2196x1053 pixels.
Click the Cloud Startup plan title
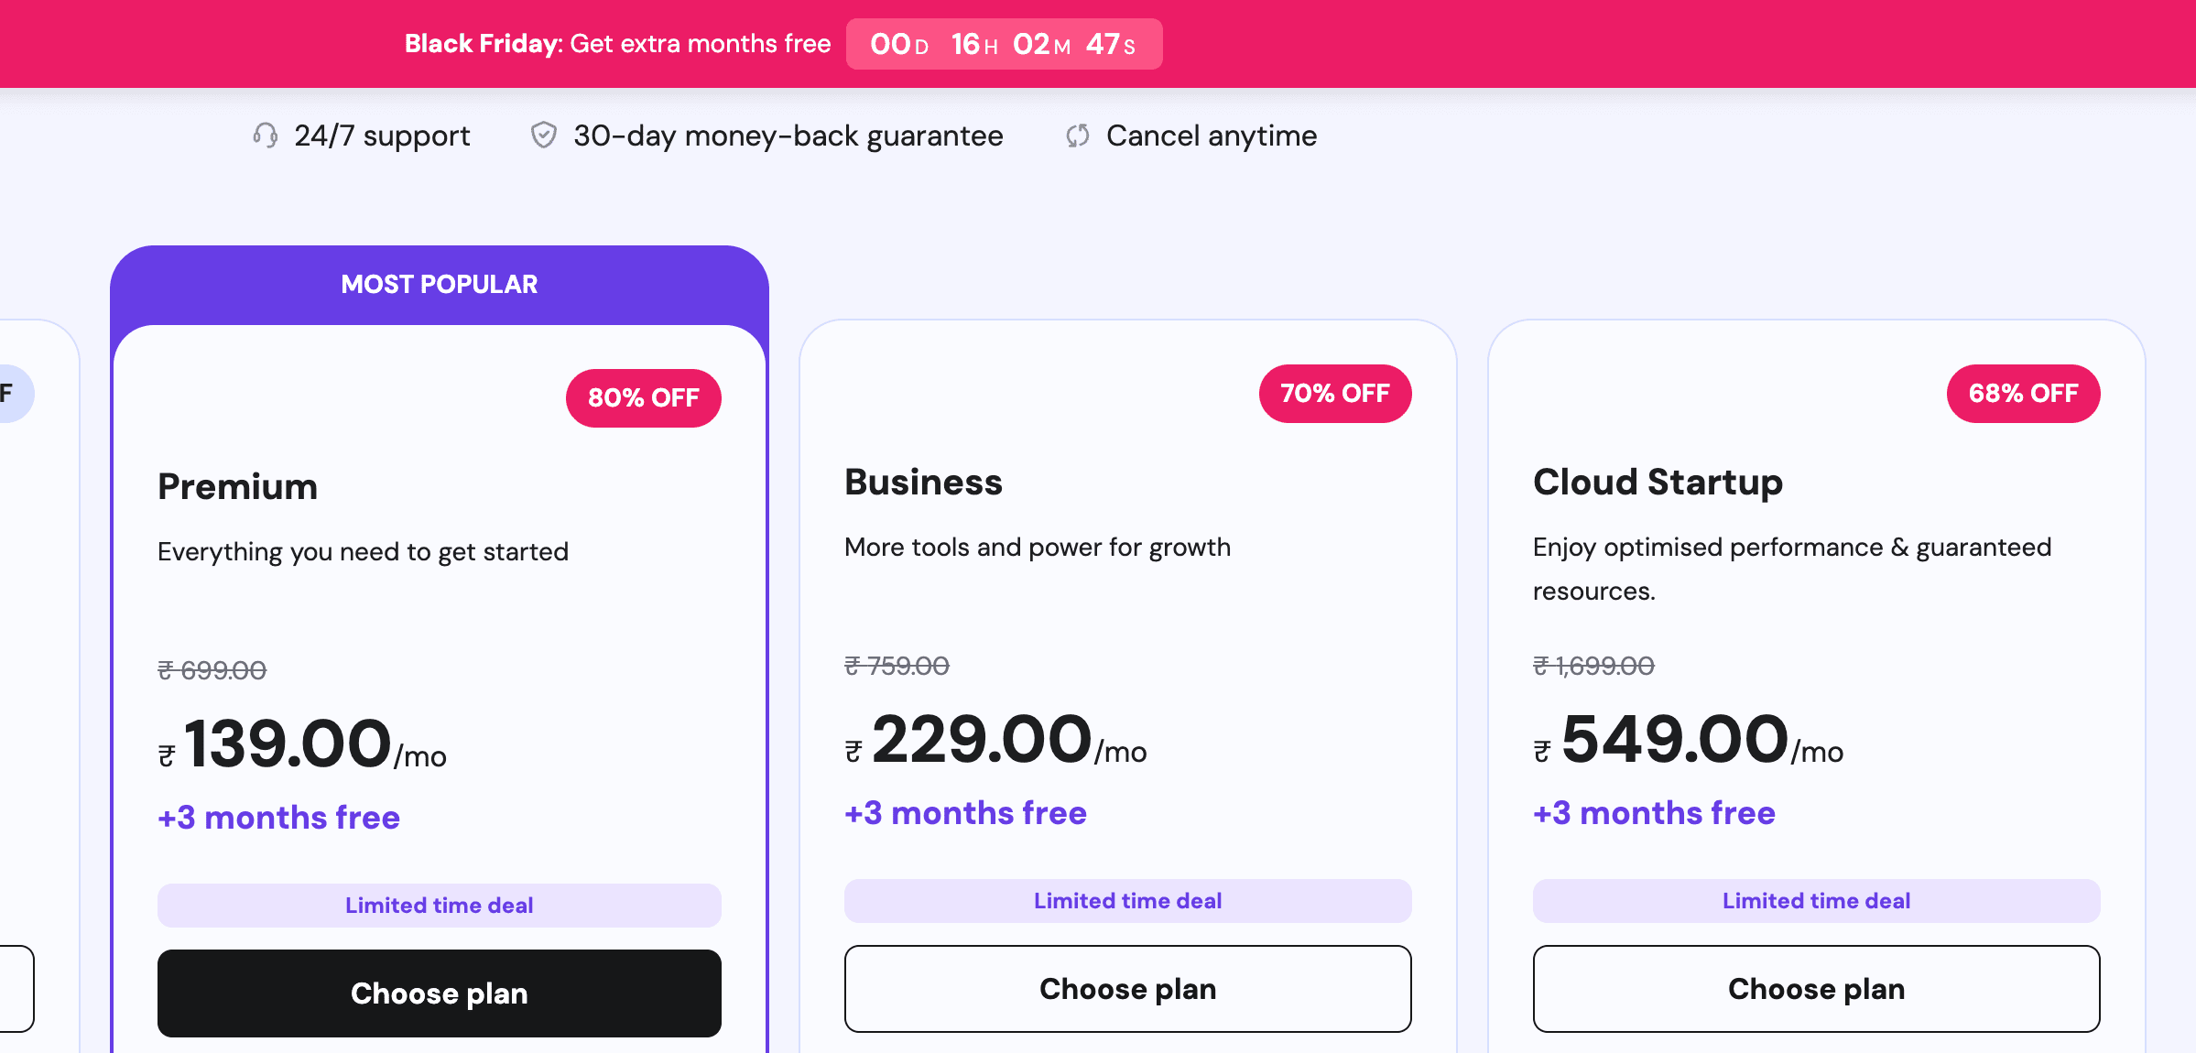tap(1658, 482)
